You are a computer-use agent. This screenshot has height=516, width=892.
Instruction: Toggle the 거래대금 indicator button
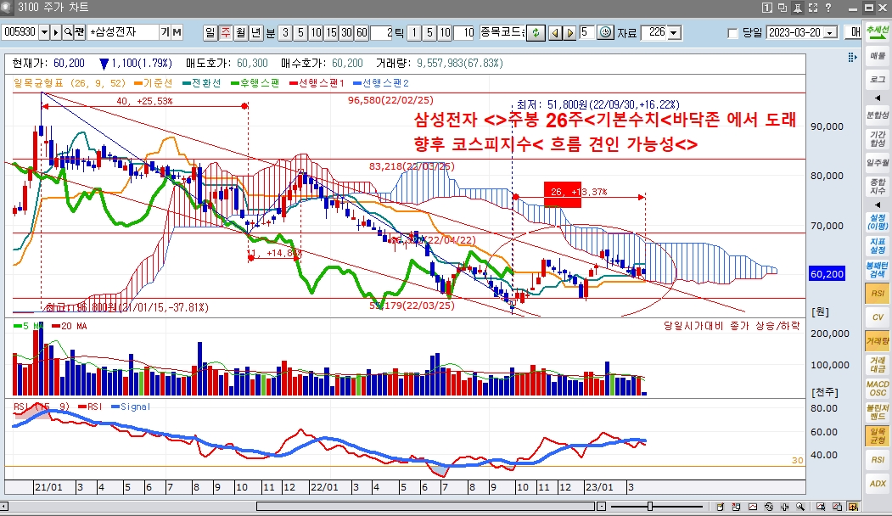878,365
